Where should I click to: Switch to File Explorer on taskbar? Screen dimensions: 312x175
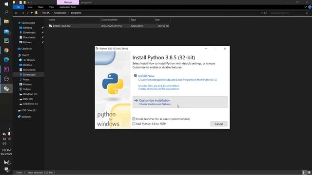pyautogui.click(x=6, y=21)
